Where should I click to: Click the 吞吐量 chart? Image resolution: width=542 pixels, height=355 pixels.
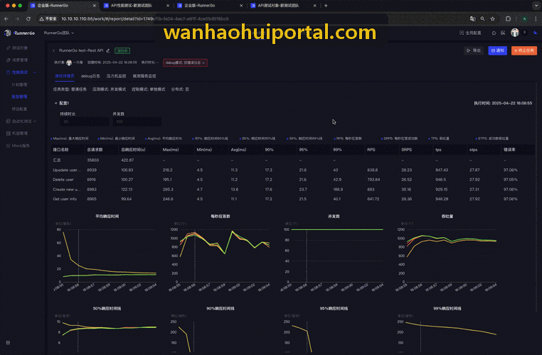click(447, 255)
